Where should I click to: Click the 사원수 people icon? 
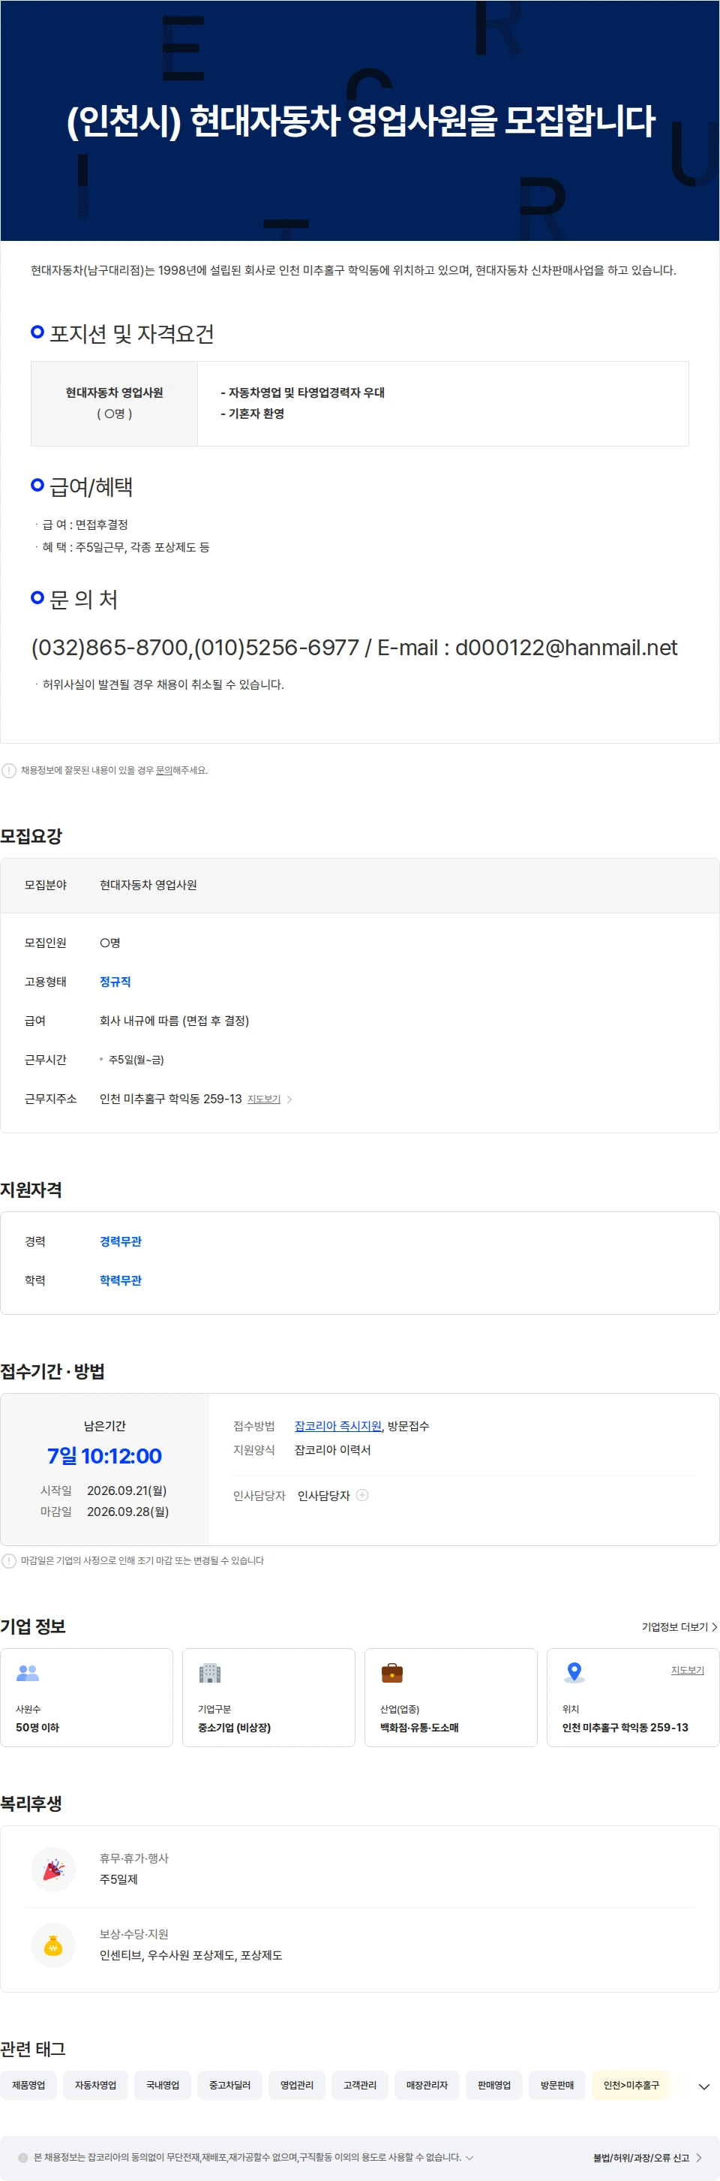(x=28, y=1673)
